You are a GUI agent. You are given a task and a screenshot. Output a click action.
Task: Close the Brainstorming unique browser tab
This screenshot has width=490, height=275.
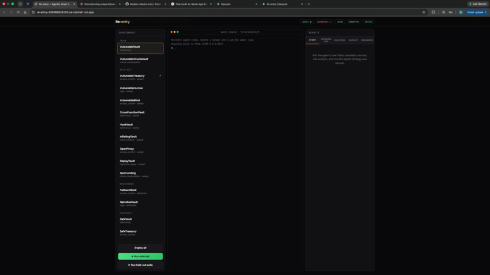click(120, 4)
